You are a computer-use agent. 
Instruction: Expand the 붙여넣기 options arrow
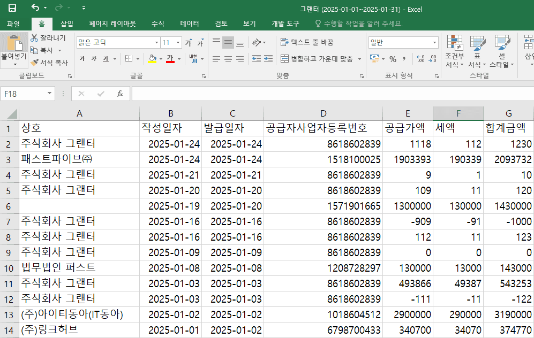point(14,64)
